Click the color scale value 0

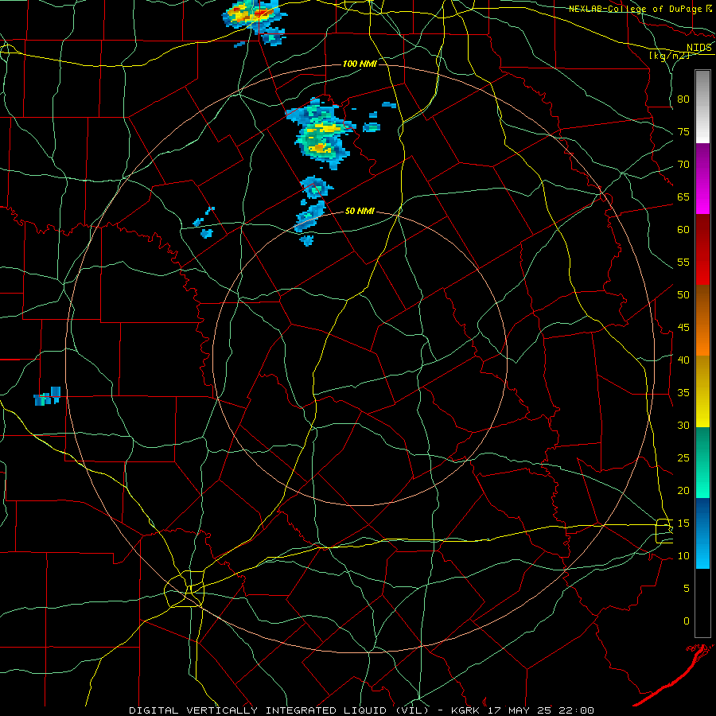[x=687, y=621]
